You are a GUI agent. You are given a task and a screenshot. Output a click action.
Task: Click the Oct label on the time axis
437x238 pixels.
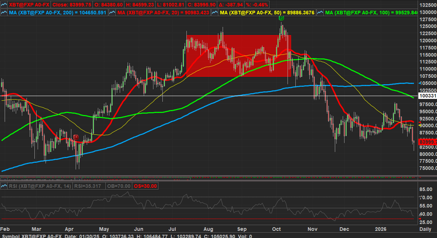[x=276, y=229]
